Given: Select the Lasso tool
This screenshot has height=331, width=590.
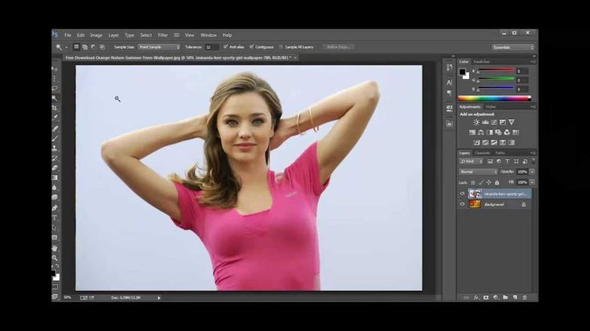Looking at the screenshot, I should point(55,88).
